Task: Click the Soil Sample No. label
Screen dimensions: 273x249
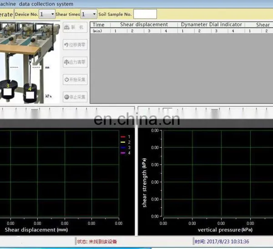Action: pyautogui.click(x=115, y=14)
